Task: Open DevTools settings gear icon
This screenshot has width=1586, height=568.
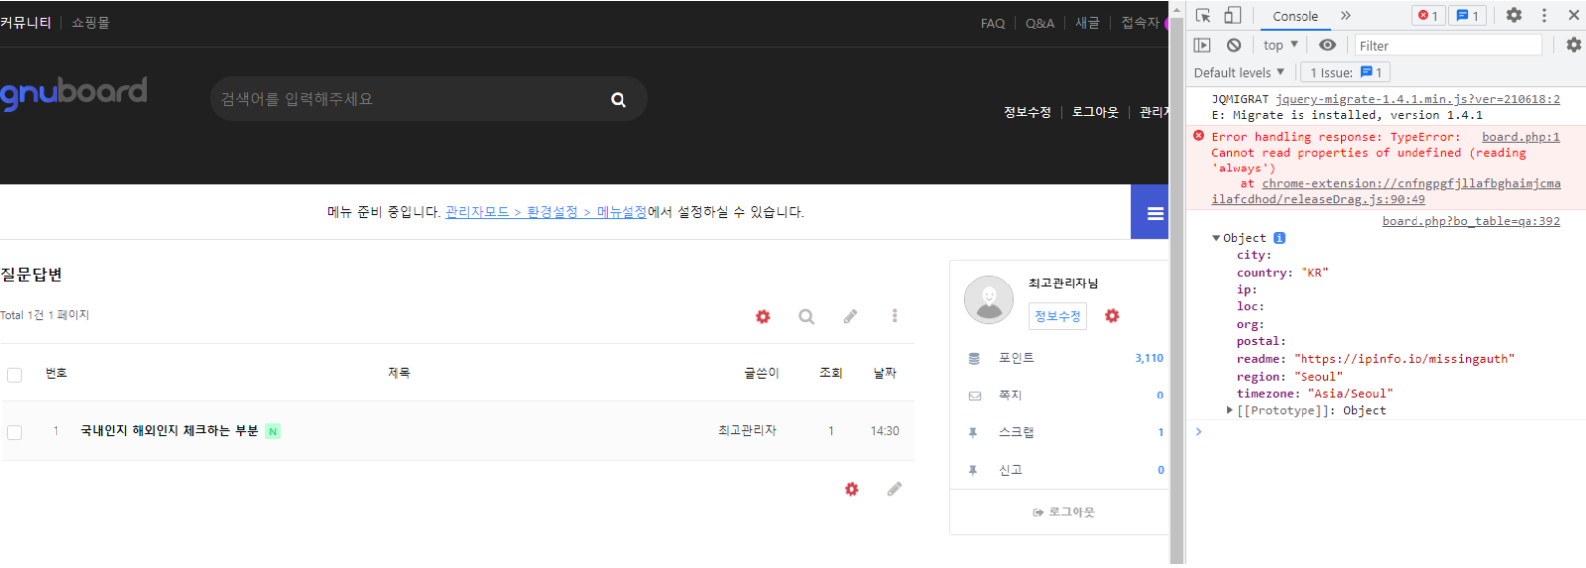Action: pos(1513,15)
